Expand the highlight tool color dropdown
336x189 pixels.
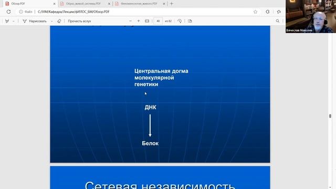[x=14, y=21]
